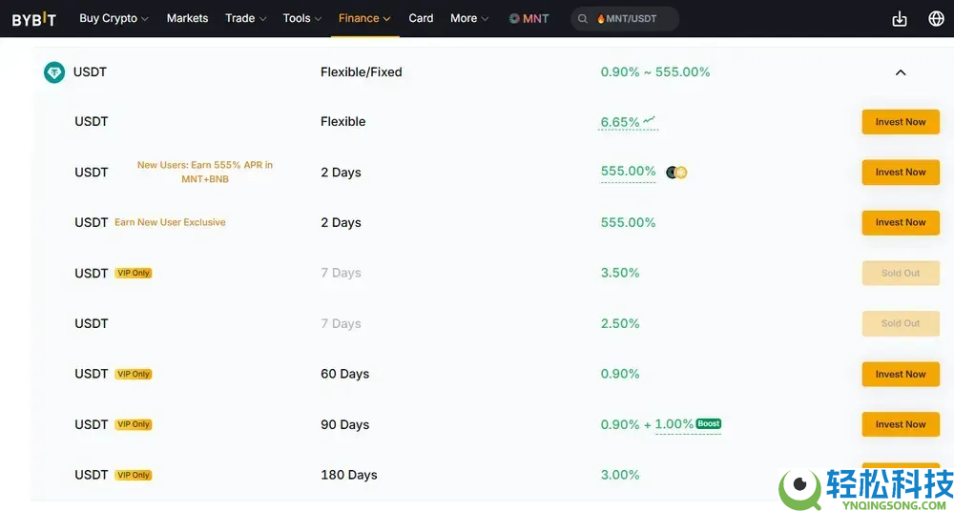This screenshot has height=511, width=954.
Task: Open the More dropdown menu
Action: pos(469,18)
